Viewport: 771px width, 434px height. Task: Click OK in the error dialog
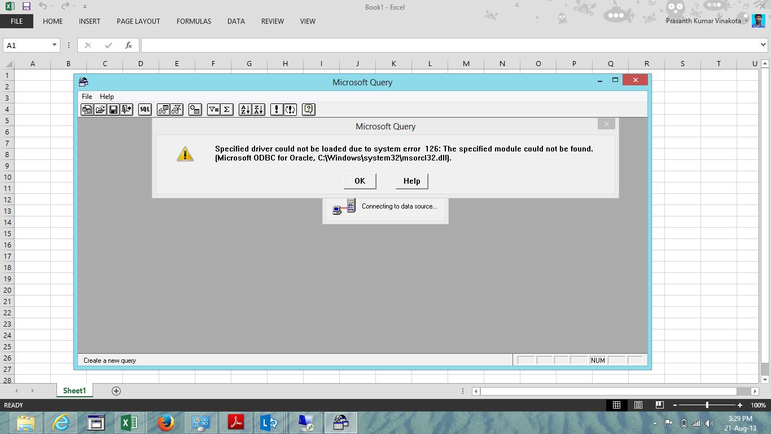click(360, 181)
